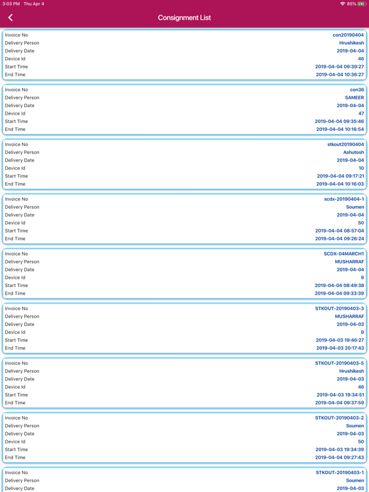The width and height of the screenshot is (369, 492).
Task: Select end time 2019-04-03 20:17:43
Action: (340, 348)
